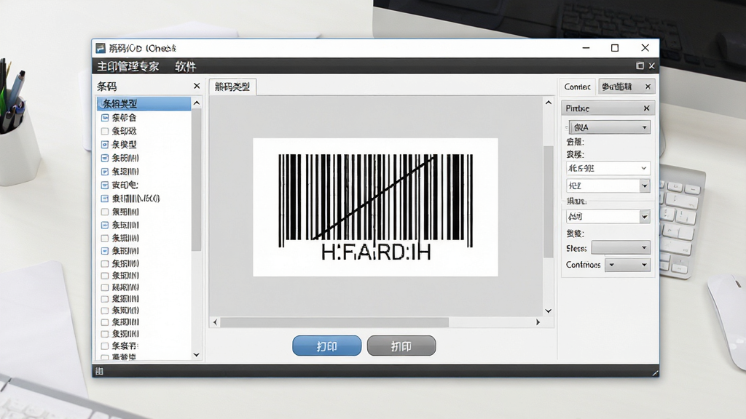Click the preview vertical scrollbar up arrow
Screen dimensions: 746x419
548,103
